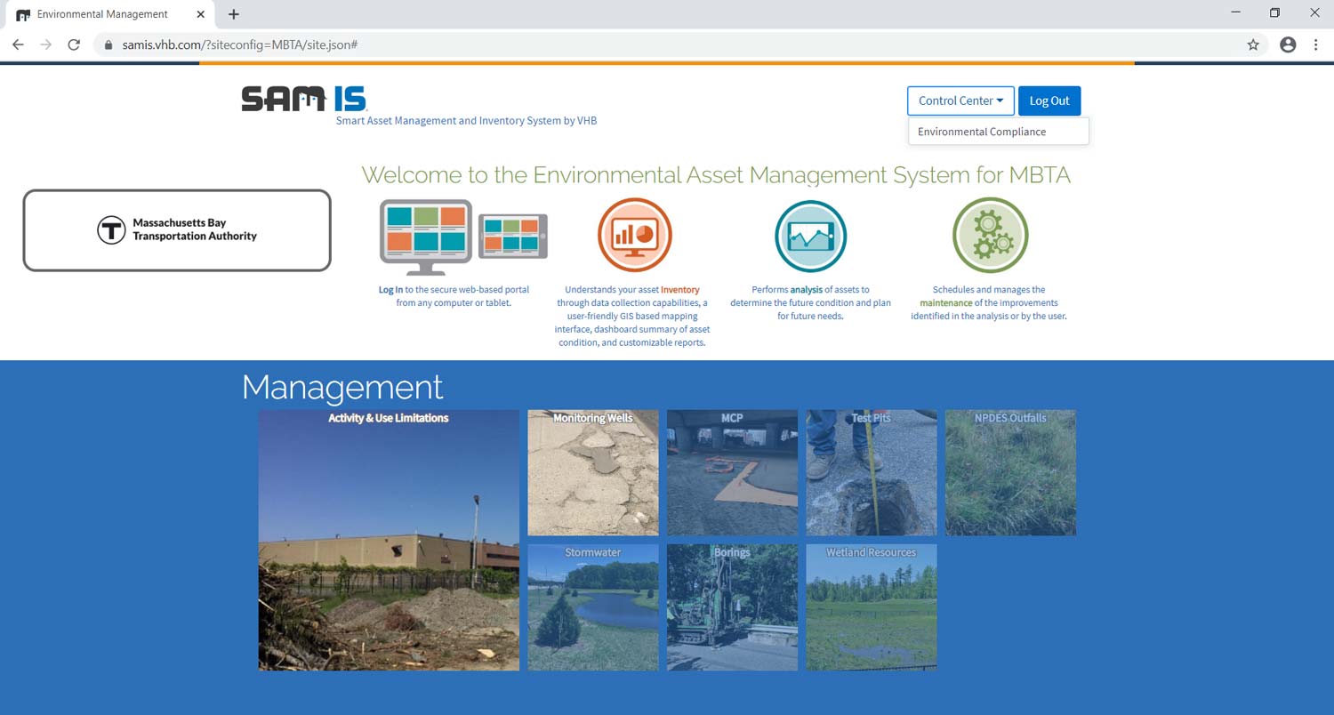Select Environmental Compliance menu item

pos(998,132)
